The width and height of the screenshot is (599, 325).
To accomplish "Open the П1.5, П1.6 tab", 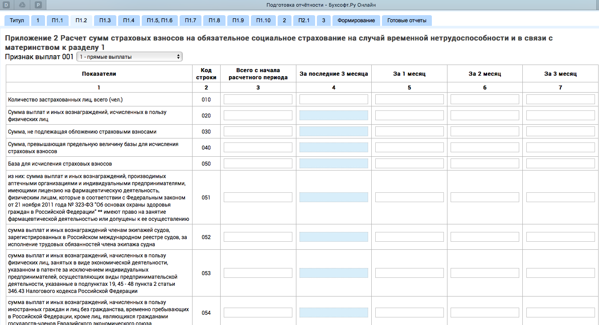I will [x=160, y=20].
